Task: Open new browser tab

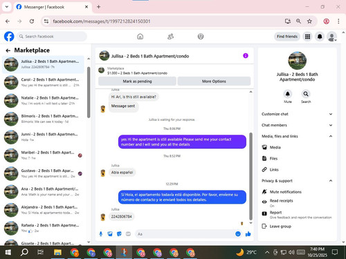Action: coord(98,7)
